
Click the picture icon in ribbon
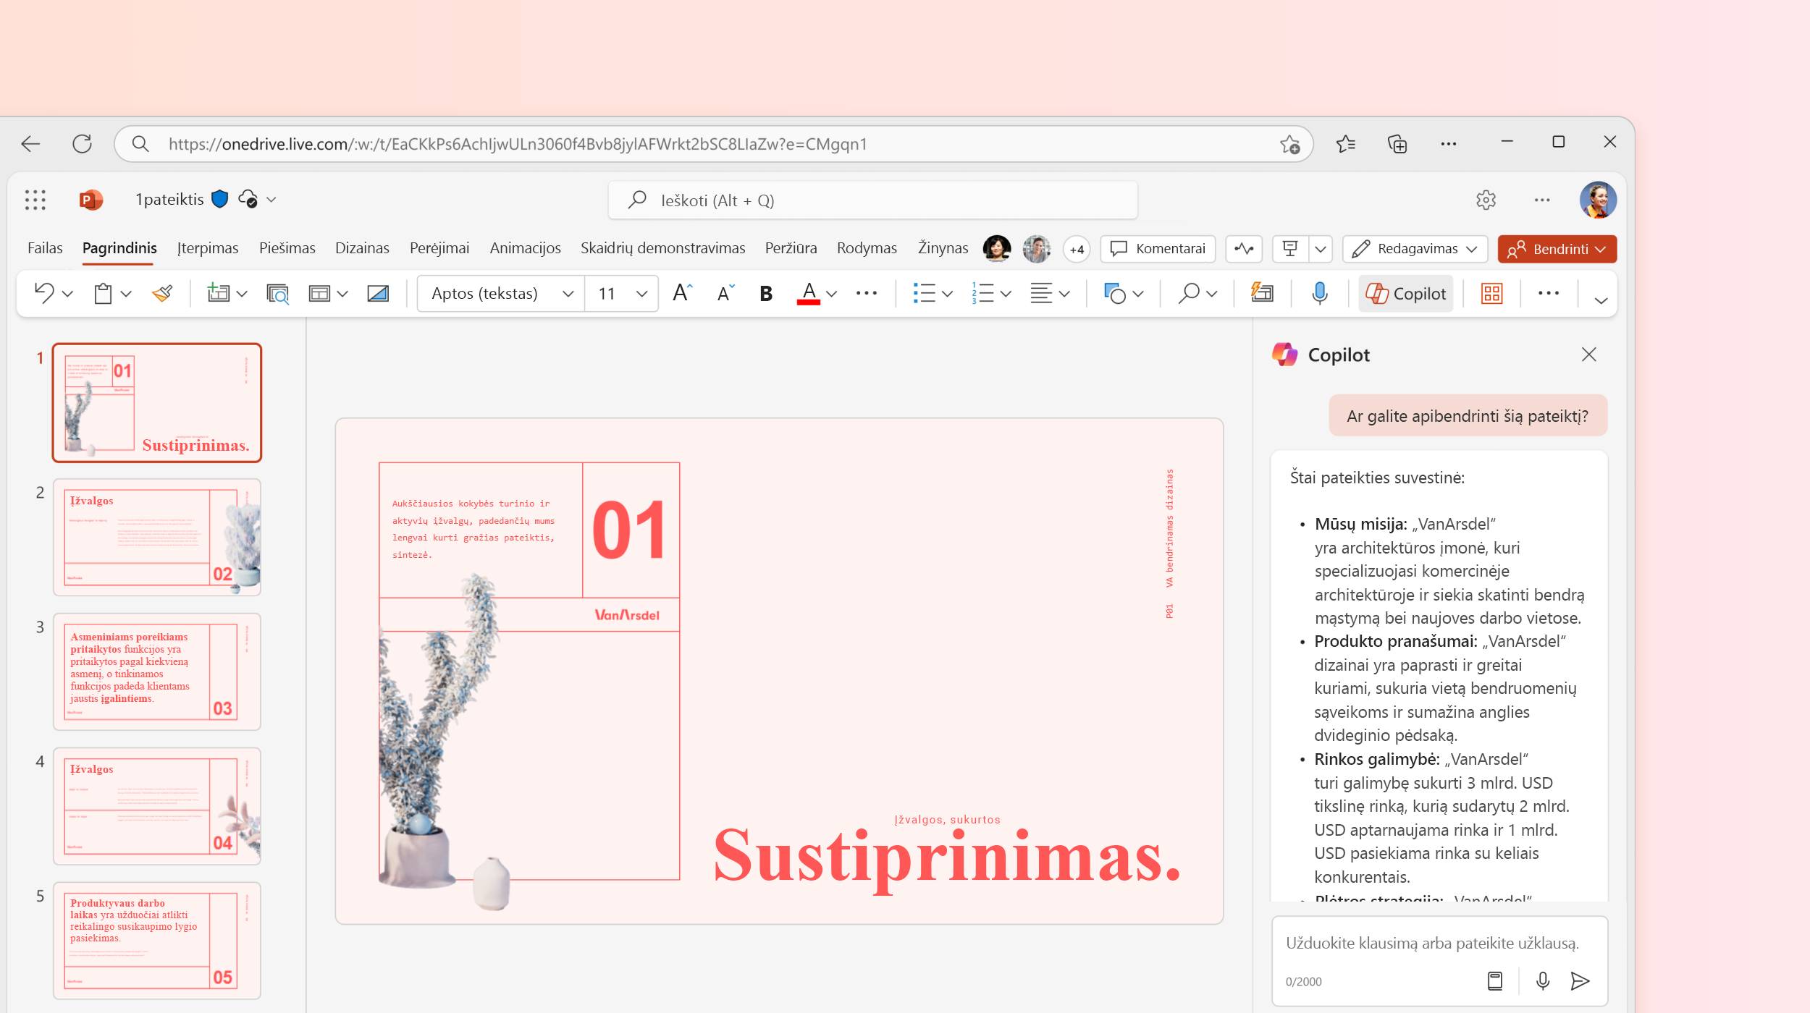pos(378,293)
